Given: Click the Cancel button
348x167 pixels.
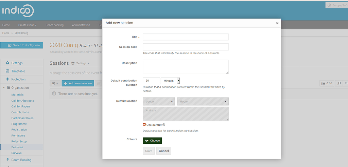Looking at the screenshot, I should click(164, 151).
